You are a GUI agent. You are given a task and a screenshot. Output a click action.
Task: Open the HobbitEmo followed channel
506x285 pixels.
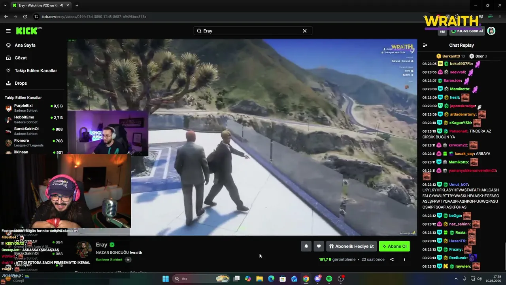tap(34, 120)
